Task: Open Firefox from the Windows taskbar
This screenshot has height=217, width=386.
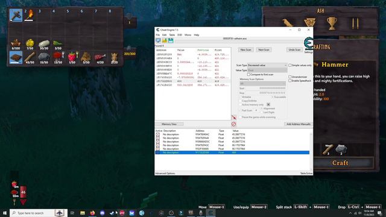Action: [92, 213]
